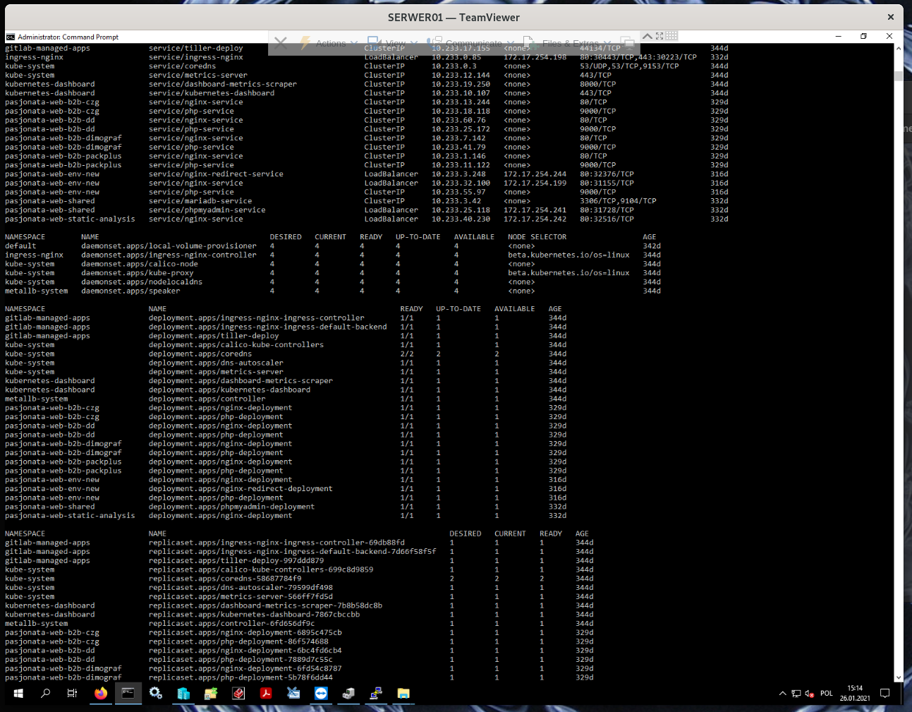Launch Firefox from the taskbar
This screenshot has width=912, height=712.
(101, 694)
